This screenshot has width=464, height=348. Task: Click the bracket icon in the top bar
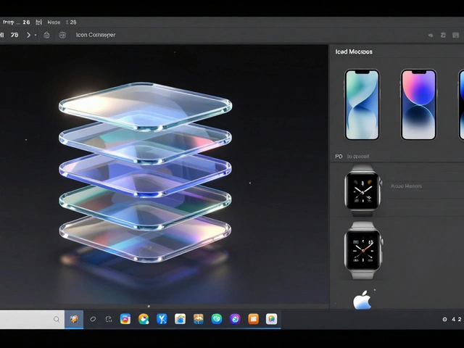click(x=38, y=22)
